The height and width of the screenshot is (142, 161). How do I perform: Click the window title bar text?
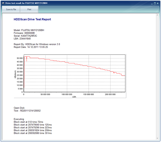(26, 3)
